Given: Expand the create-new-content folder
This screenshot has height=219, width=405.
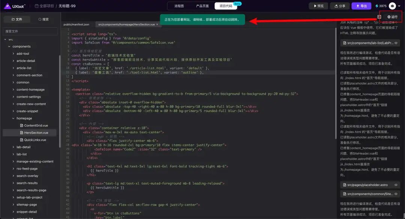Looking at the screenshot, I should click(x=13, y=104).
